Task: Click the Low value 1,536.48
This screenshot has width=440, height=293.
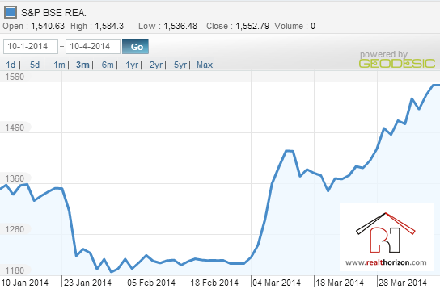Action: click(180, 26)
